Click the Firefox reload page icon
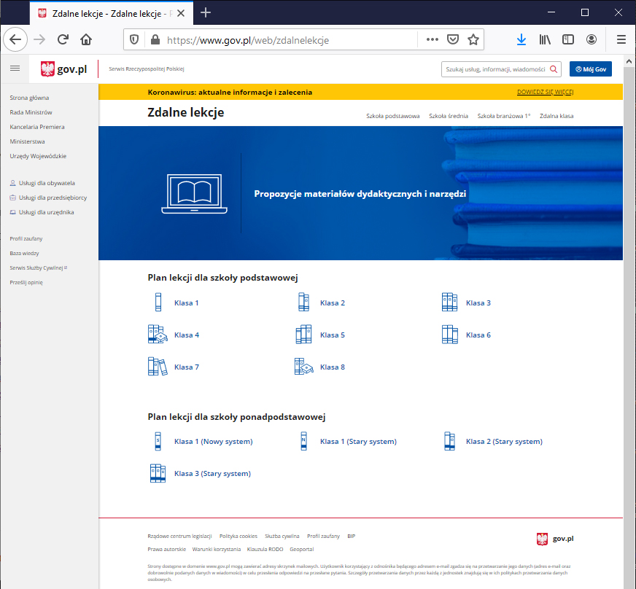Image resolution: width=636 pixels, height=589 pixels. pyautogui.click(x=63, y=40)
